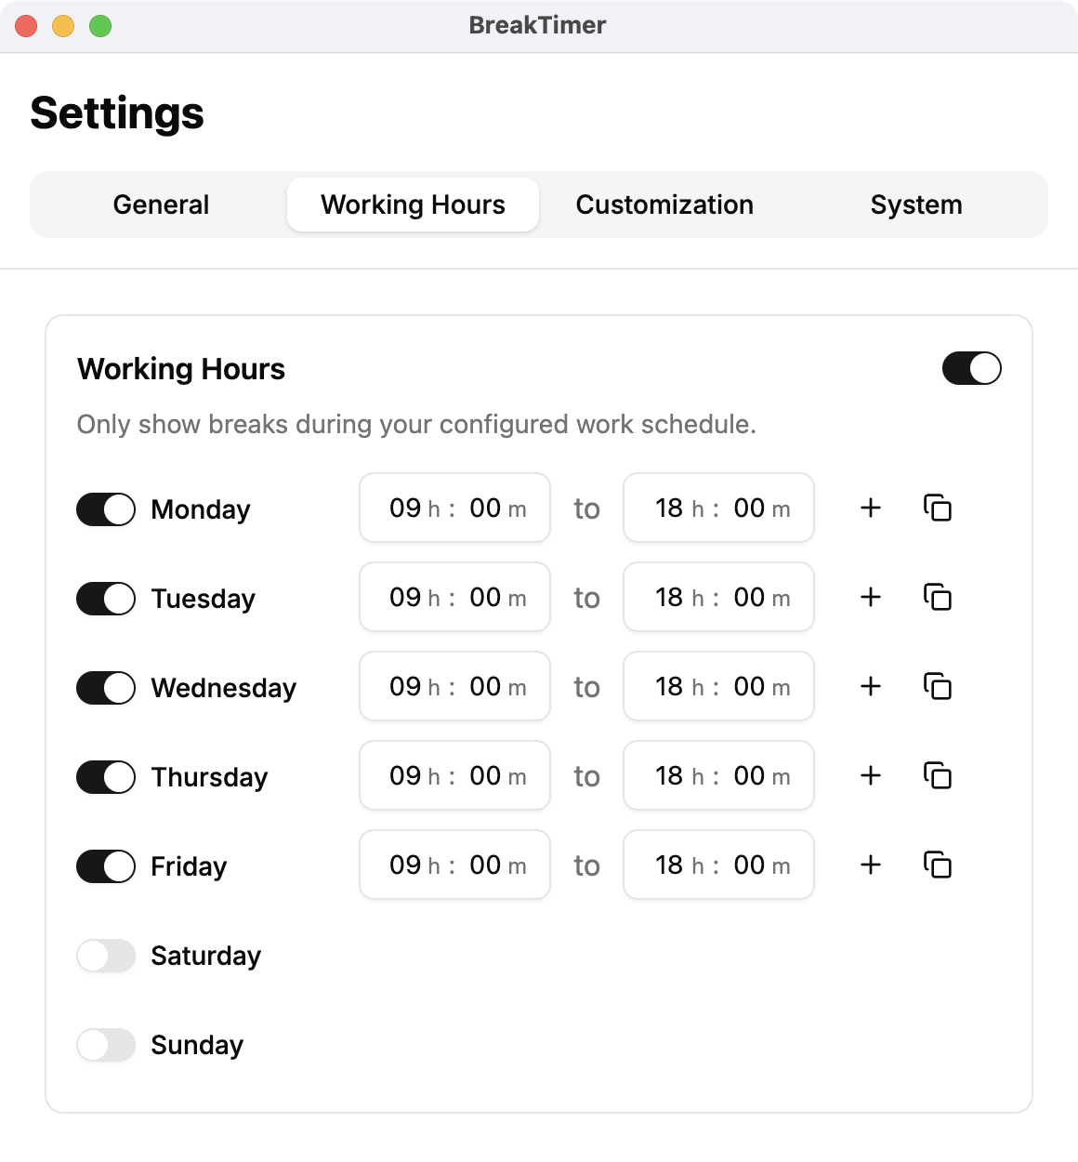The width and height of the screenshot is (1078, 1162).
Task: Click Wednesday's start time field
Action: [454, 686]
